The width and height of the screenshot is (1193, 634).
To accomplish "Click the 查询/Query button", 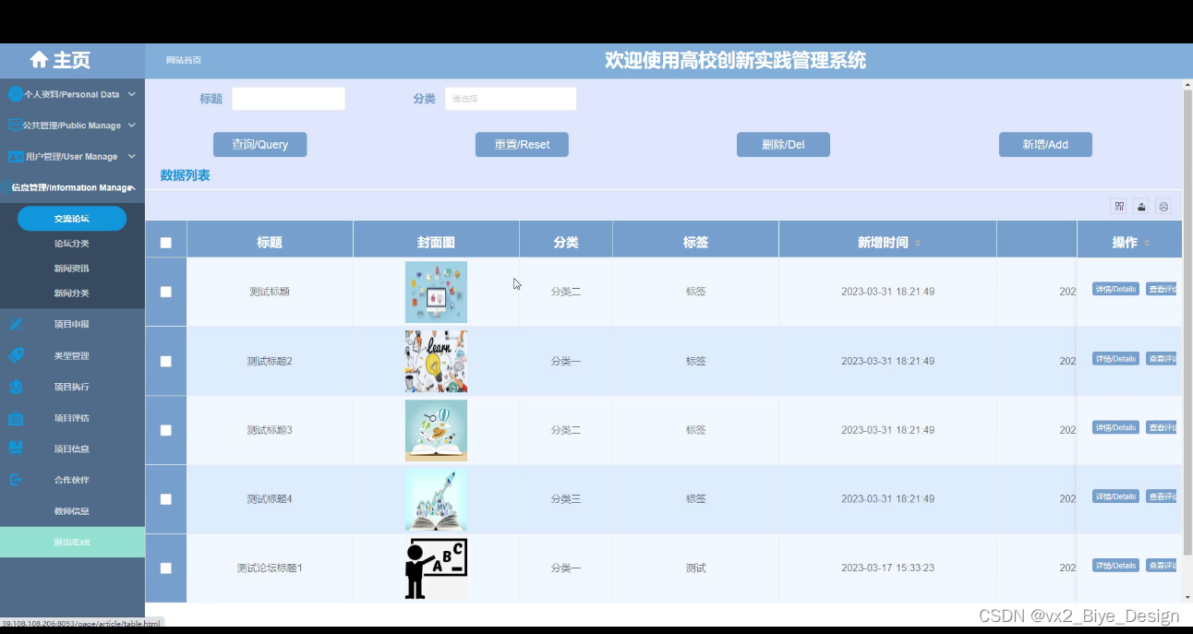I will (259, 145).
